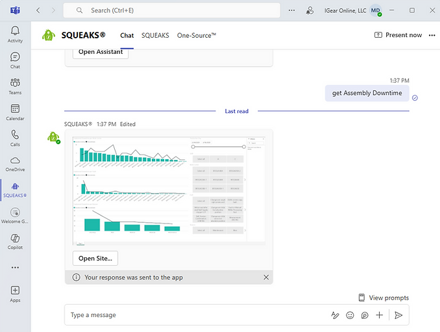The width and height of the screenshot is (440, 332).
Task: Click the Open Site... button
Action: point(95,258)
